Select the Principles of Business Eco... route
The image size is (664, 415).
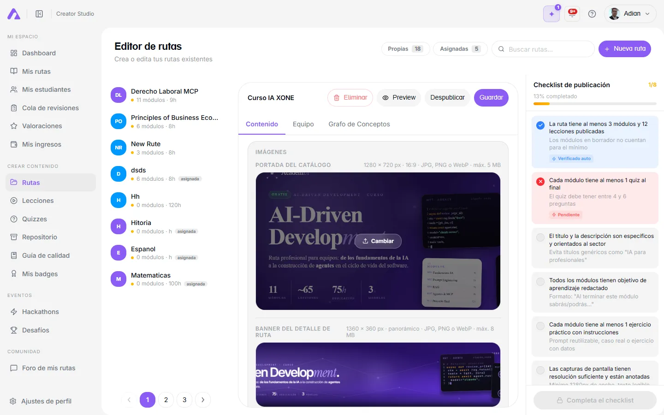pos(167,121)
